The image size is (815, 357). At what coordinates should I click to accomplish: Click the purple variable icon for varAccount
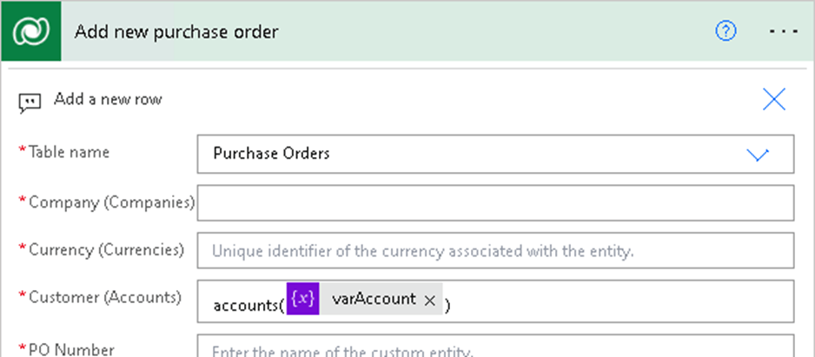click(303, 300)
